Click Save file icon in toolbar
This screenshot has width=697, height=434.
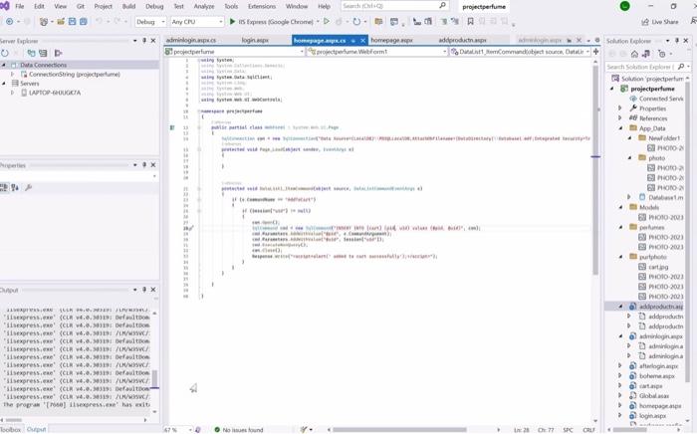click(72, 21)
